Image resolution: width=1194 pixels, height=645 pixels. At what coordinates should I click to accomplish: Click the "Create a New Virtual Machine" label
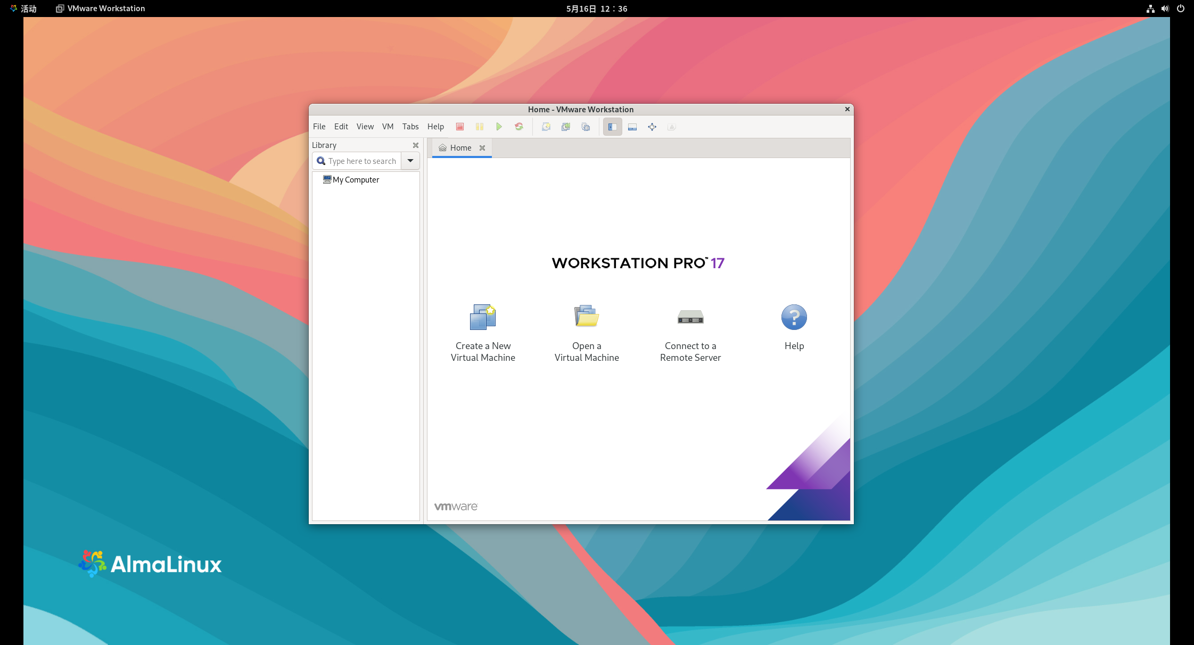pyautogui.click(x=483, y=352)
